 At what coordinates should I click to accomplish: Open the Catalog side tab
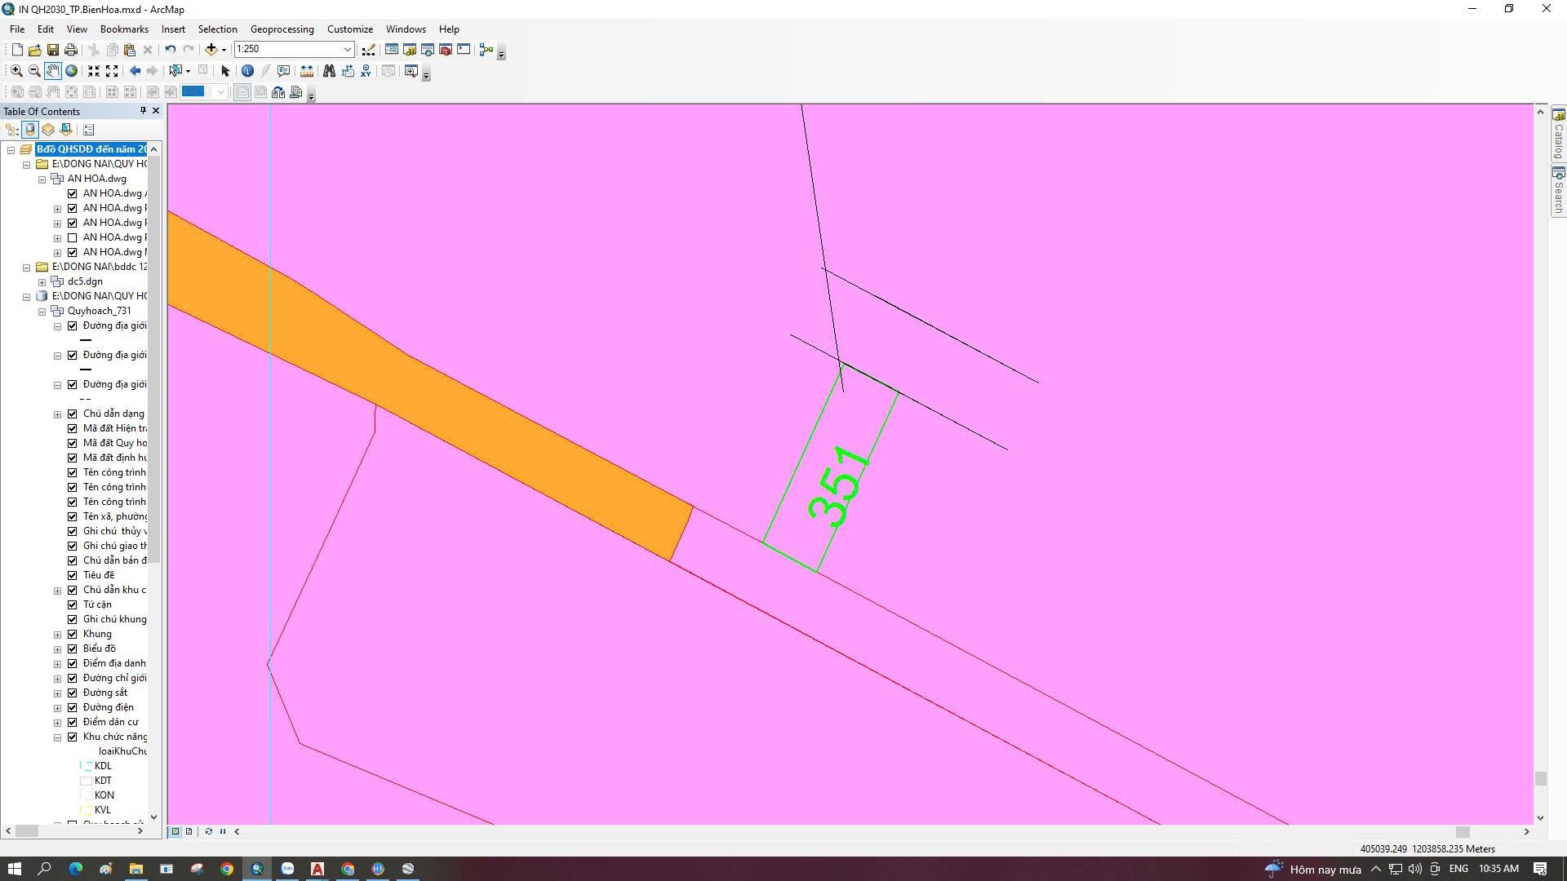coord(1558,135)
